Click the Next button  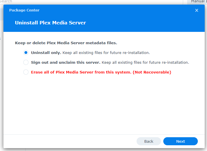point(180,141)
